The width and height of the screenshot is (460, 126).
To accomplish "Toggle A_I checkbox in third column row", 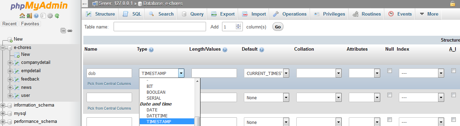I will tap(453, 119).
